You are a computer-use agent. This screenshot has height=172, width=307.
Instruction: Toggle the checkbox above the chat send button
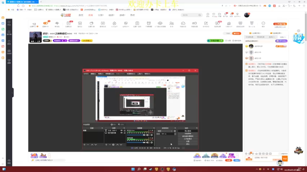(x=280, y=154)
